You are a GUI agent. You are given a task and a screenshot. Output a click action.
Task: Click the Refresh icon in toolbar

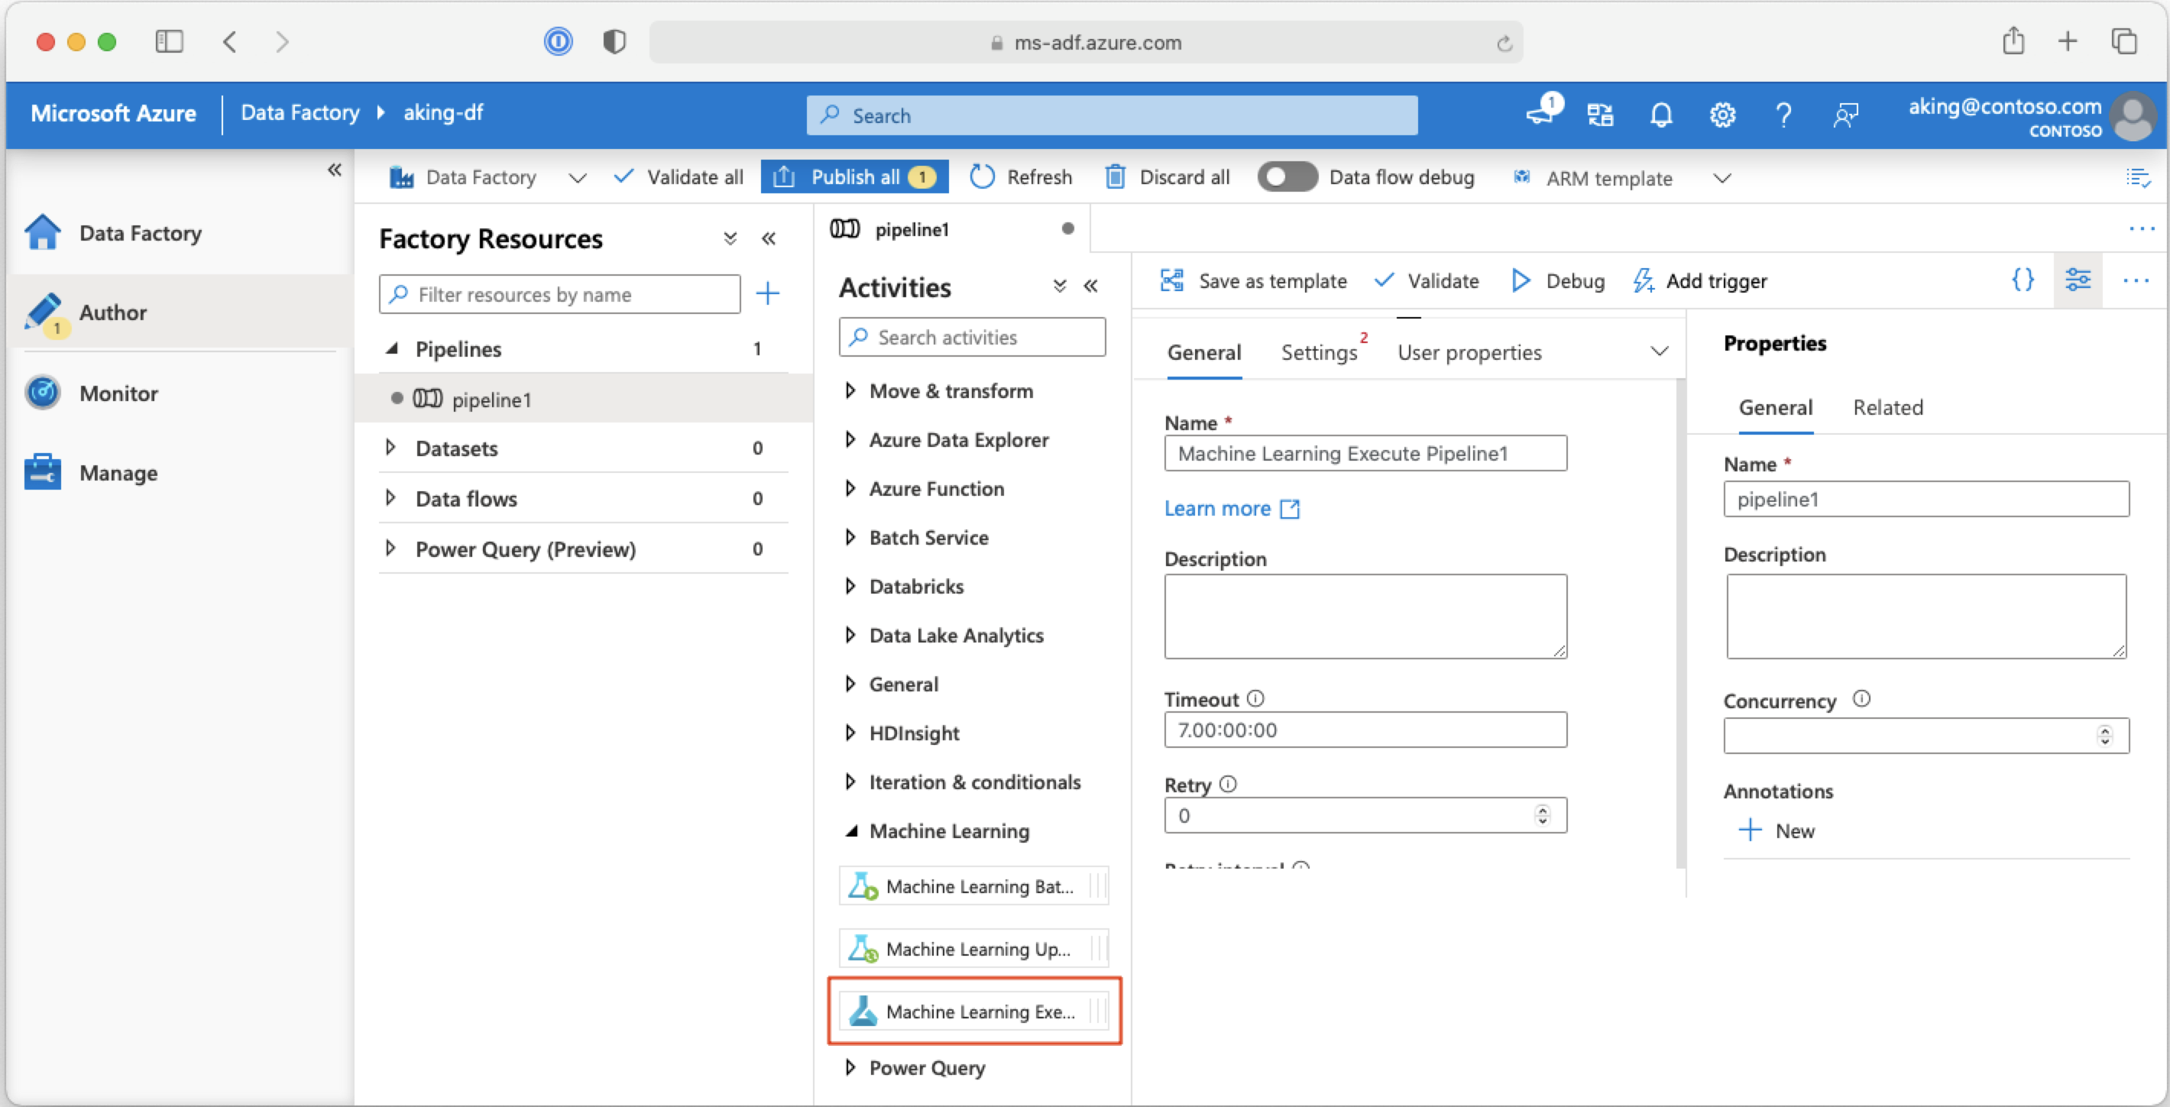coord(984,176)
